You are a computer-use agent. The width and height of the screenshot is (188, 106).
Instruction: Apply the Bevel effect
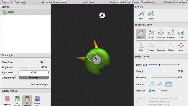tap(141, 15)
